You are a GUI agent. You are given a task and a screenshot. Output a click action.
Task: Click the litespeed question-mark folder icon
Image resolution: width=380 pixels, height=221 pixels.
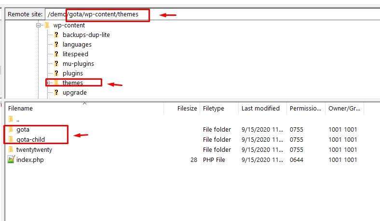pyautogui.click(x=56, y=54)
